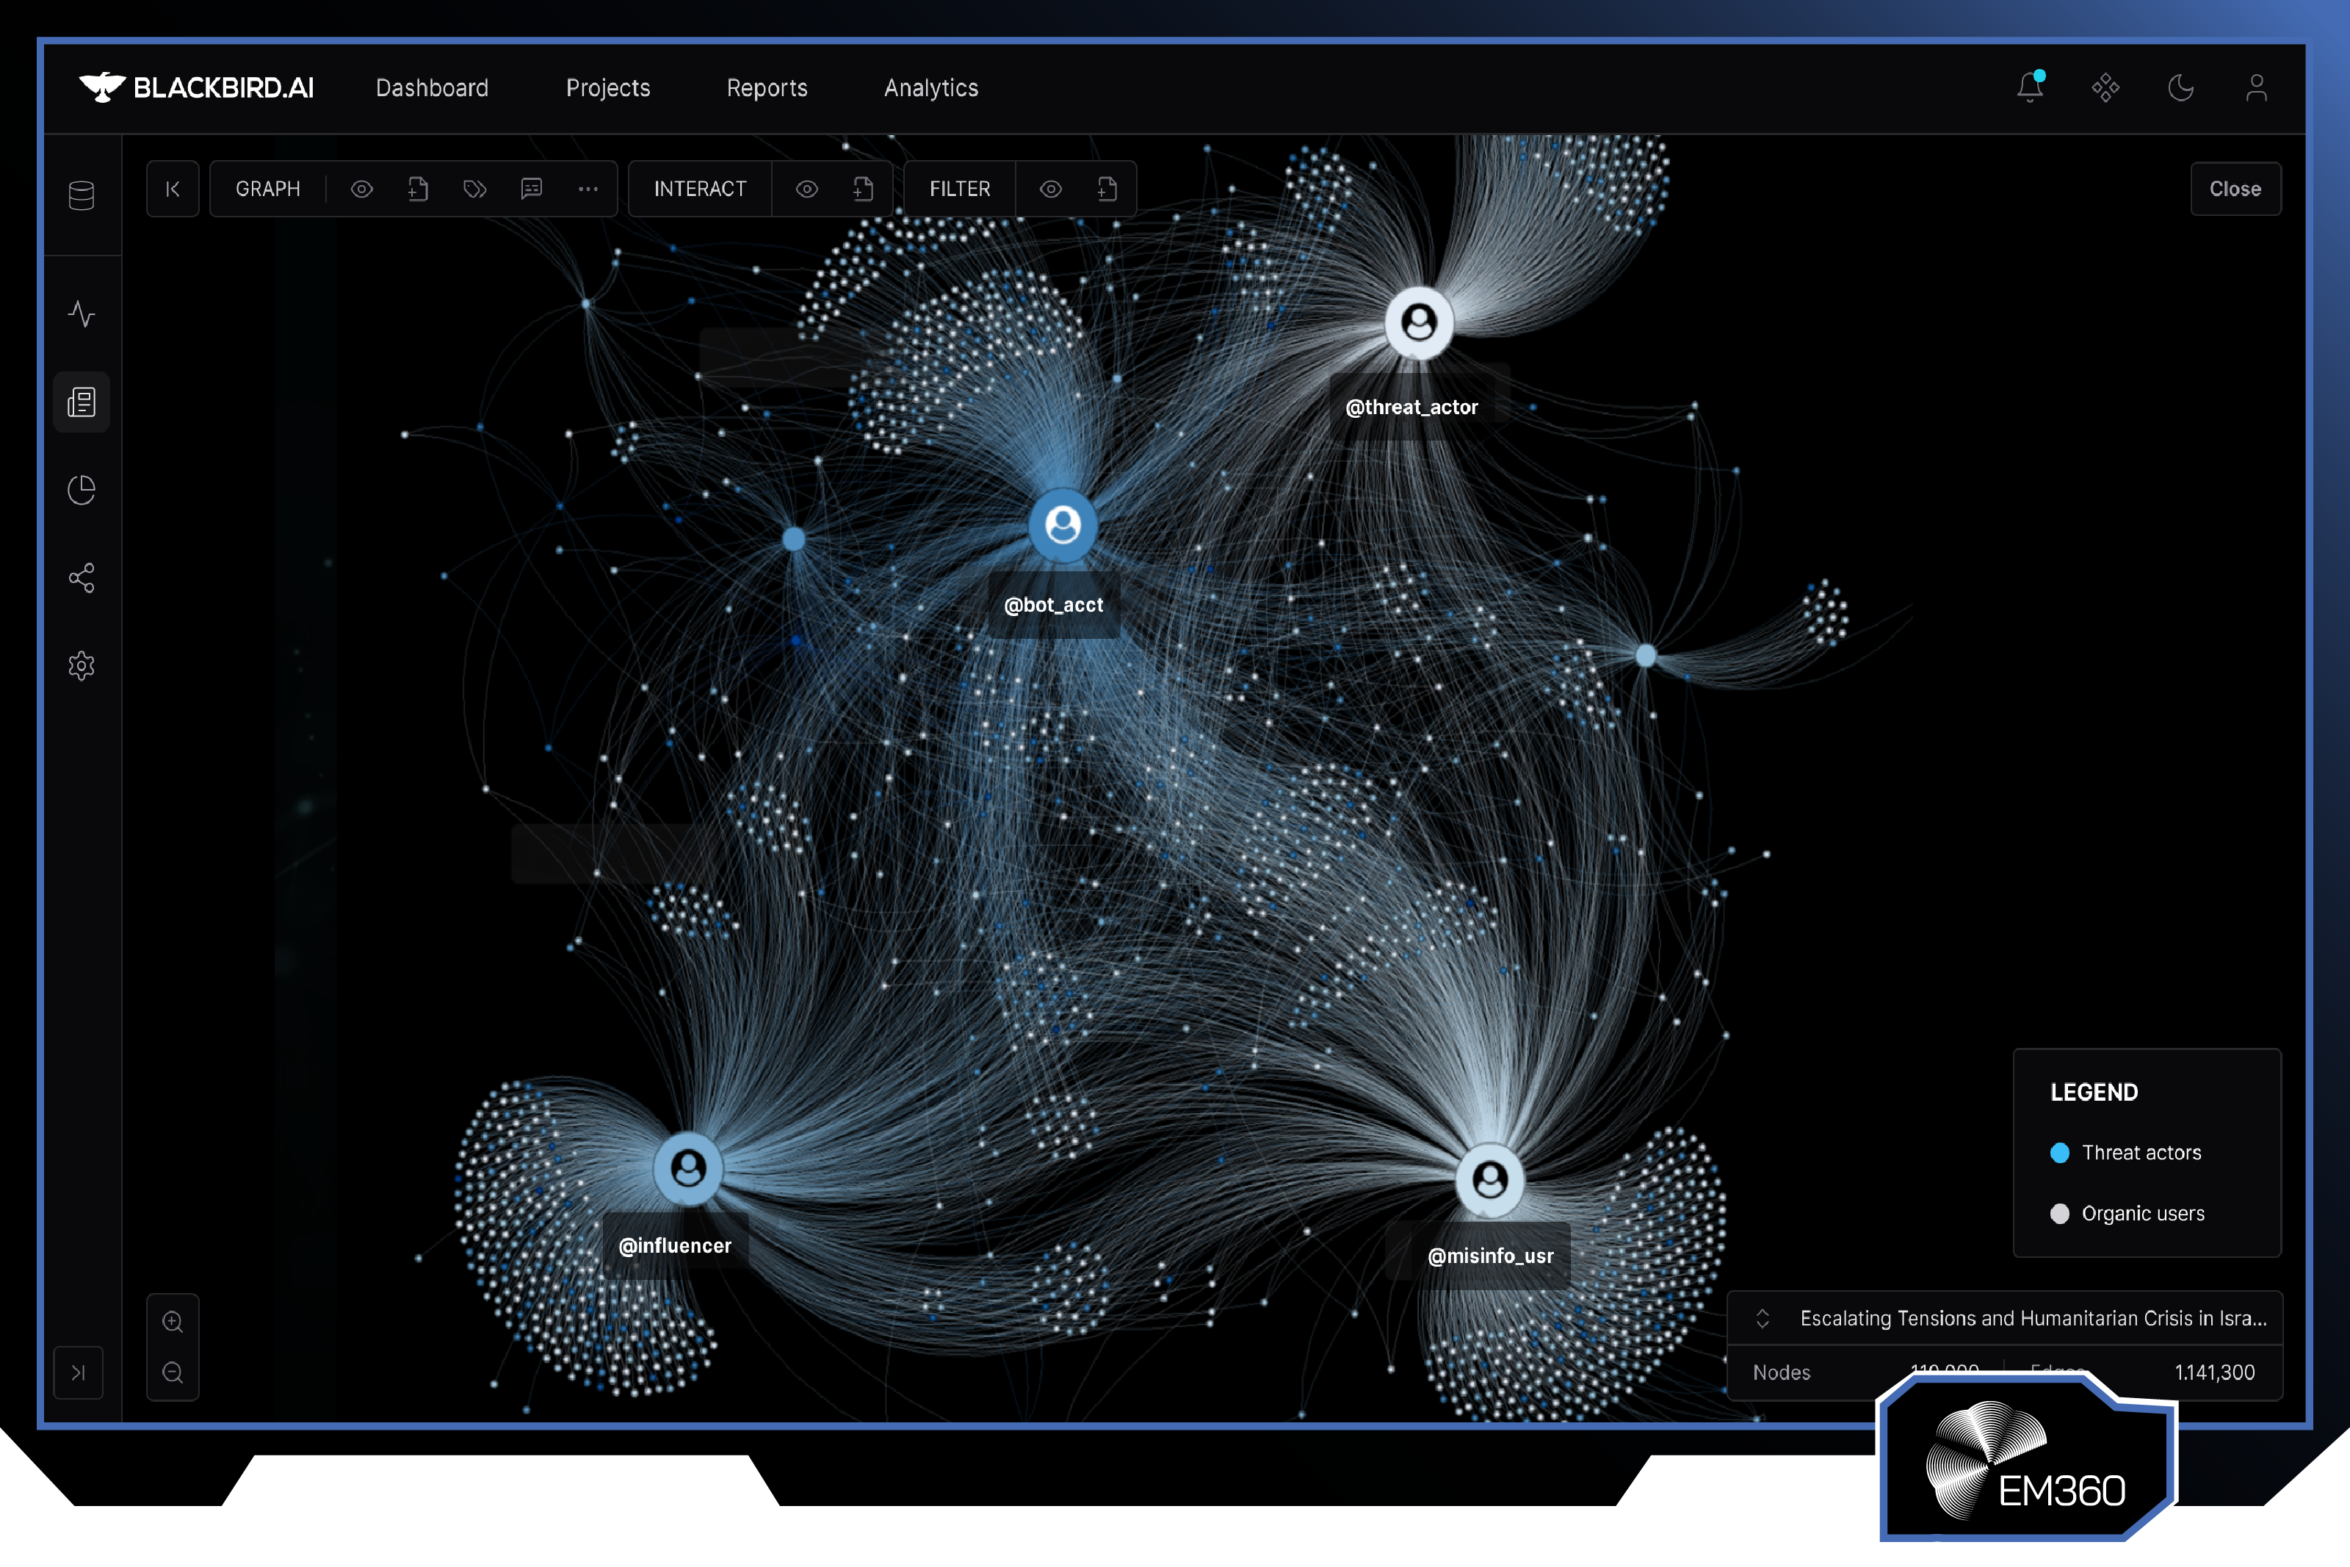Open the Reports menu
The image size is (2350, 1567).
tap(767, 88)
